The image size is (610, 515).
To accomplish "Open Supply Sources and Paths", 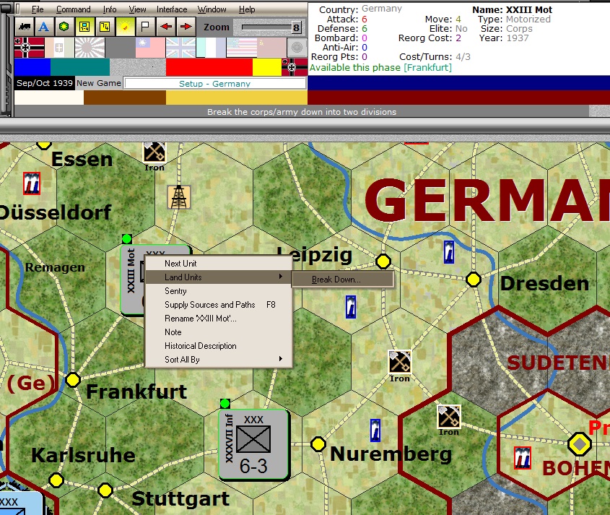I will 218,304.
